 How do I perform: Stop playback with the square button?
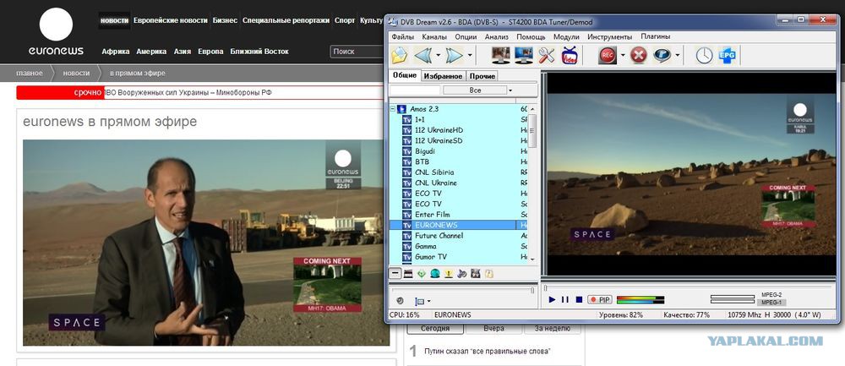click(x=579, y=300)
